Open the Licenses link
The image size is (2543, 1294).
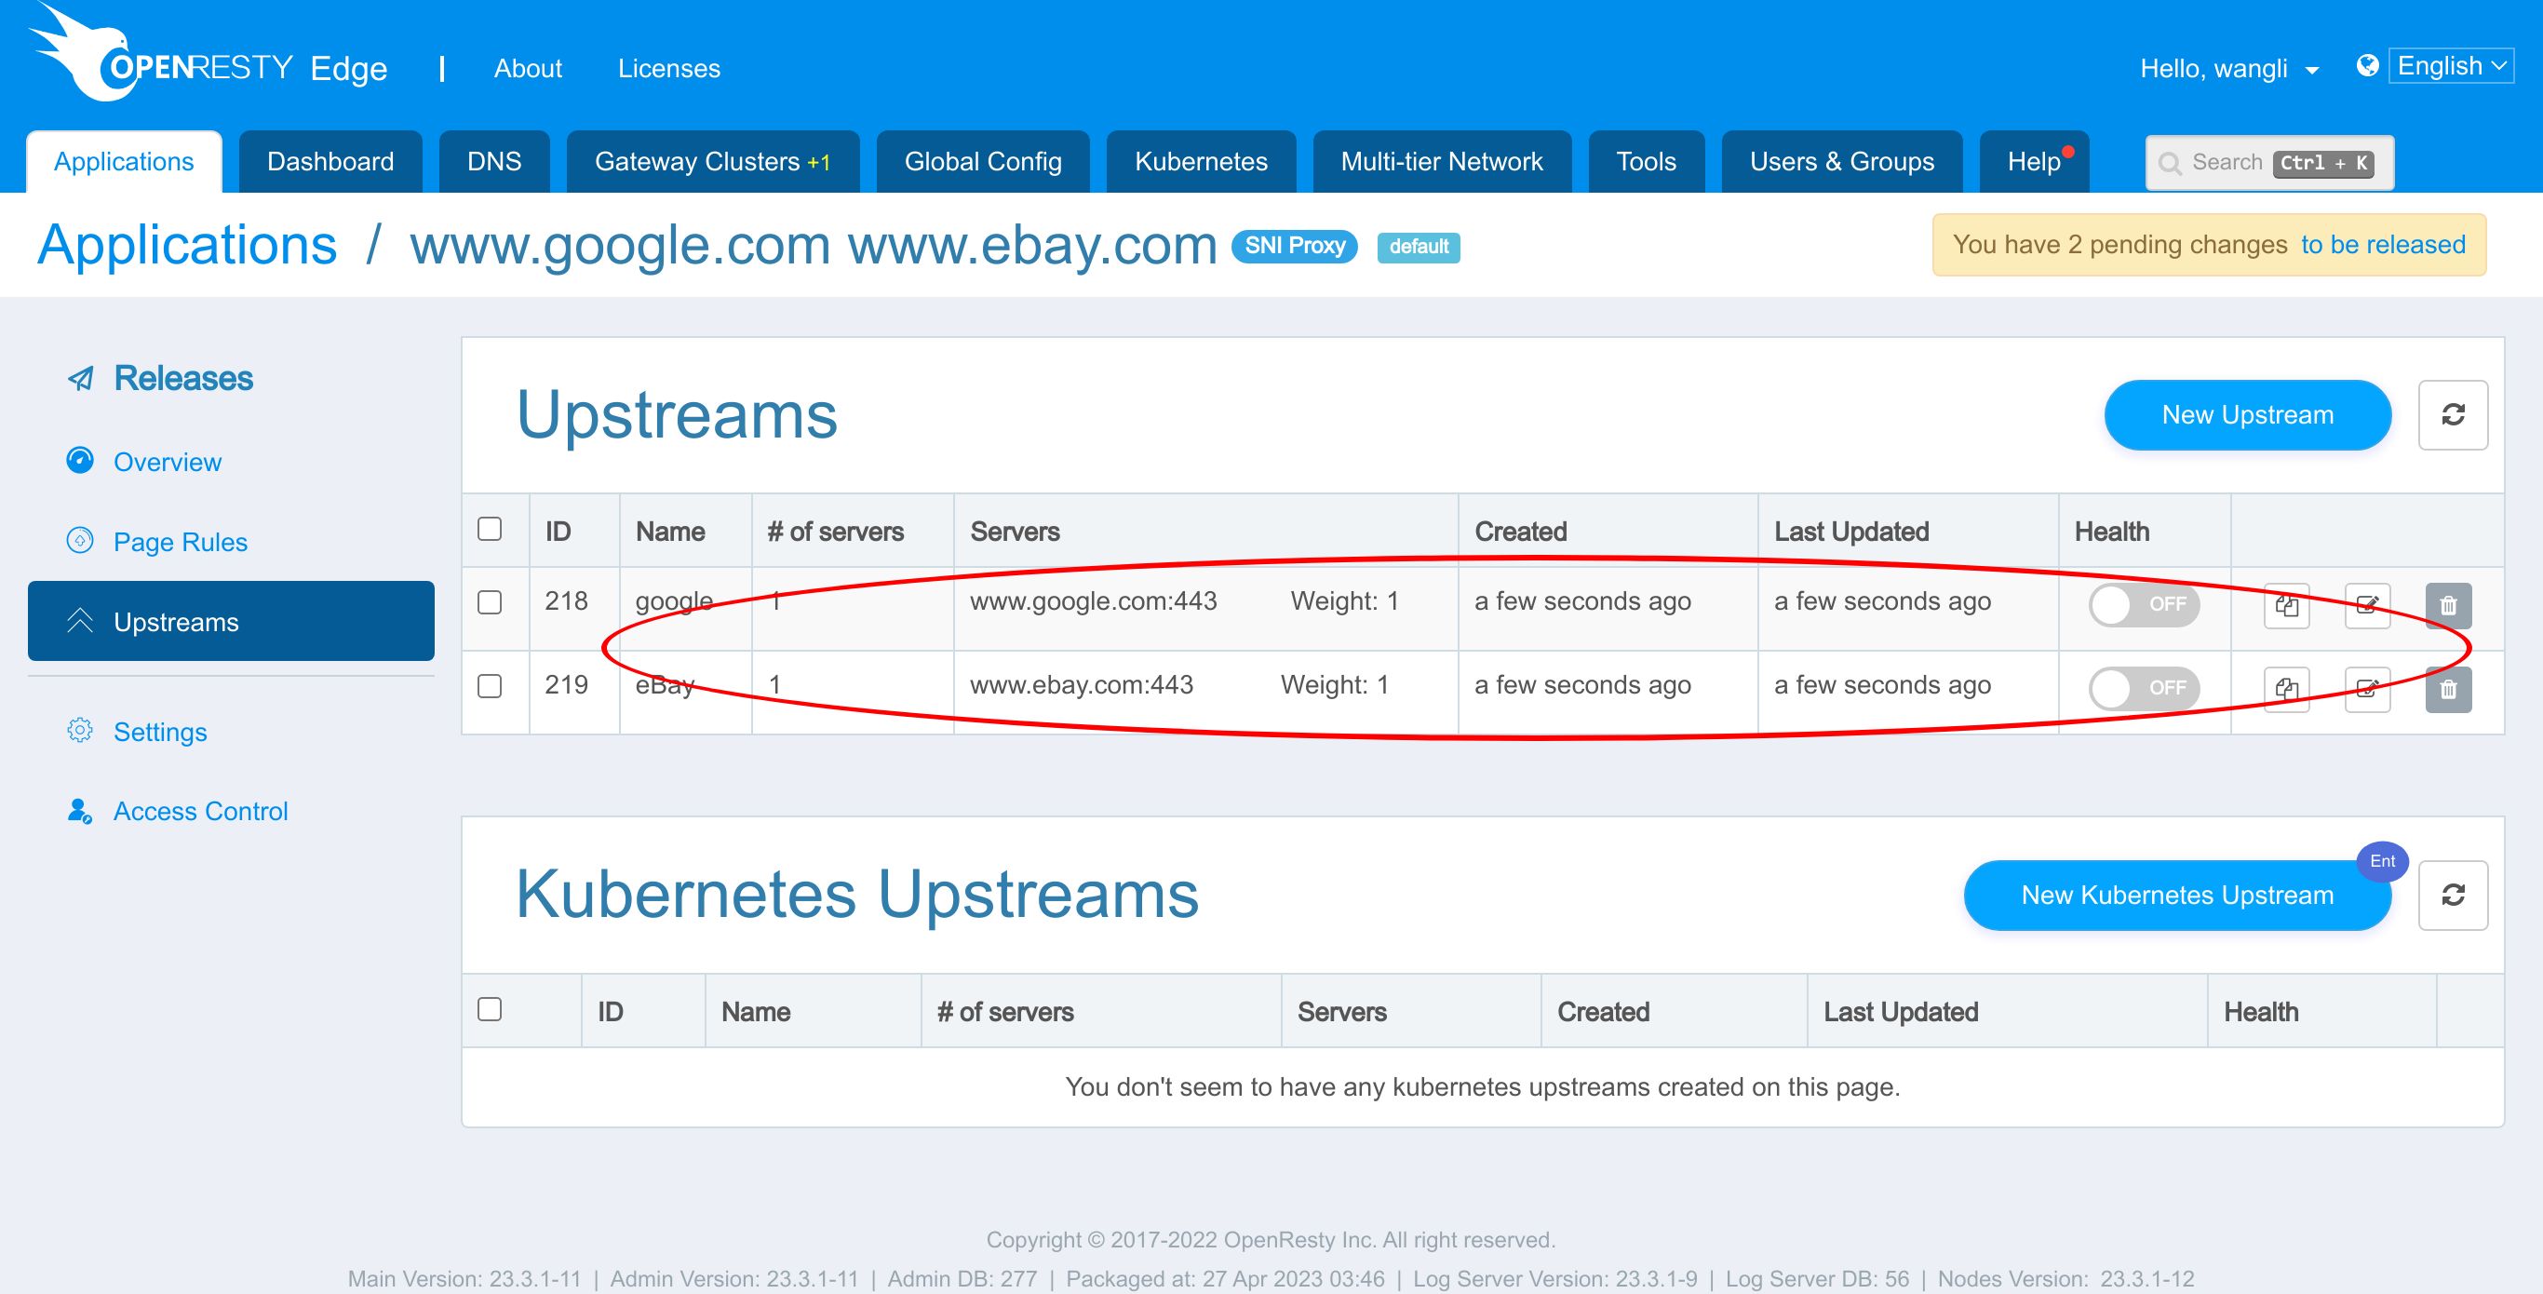(x=669, y=68)
